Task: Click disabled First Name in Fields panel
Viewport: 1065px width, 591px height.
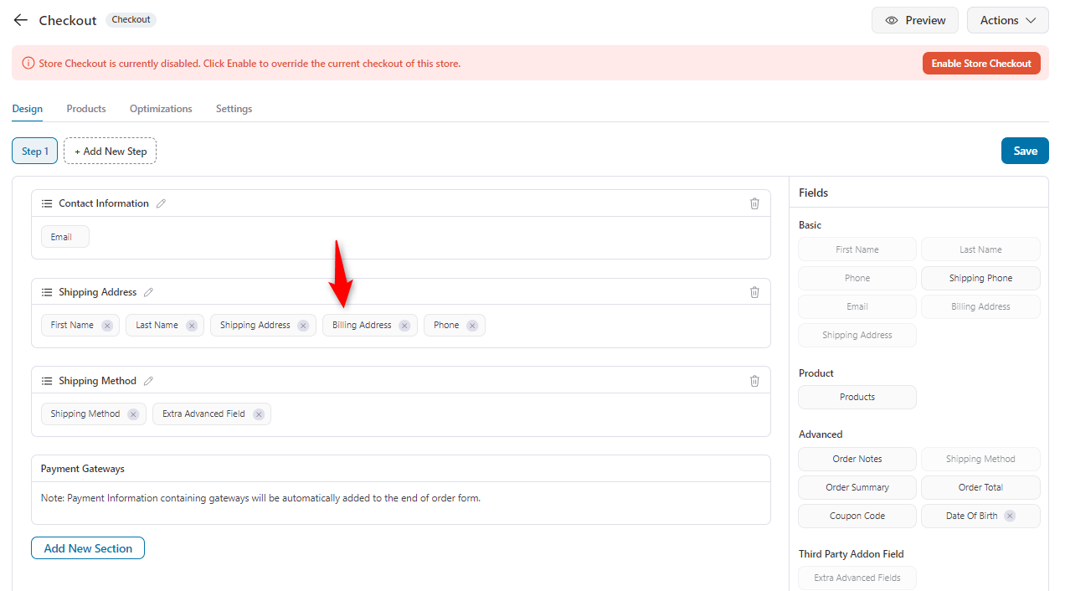Action: (x=857, y=249)
